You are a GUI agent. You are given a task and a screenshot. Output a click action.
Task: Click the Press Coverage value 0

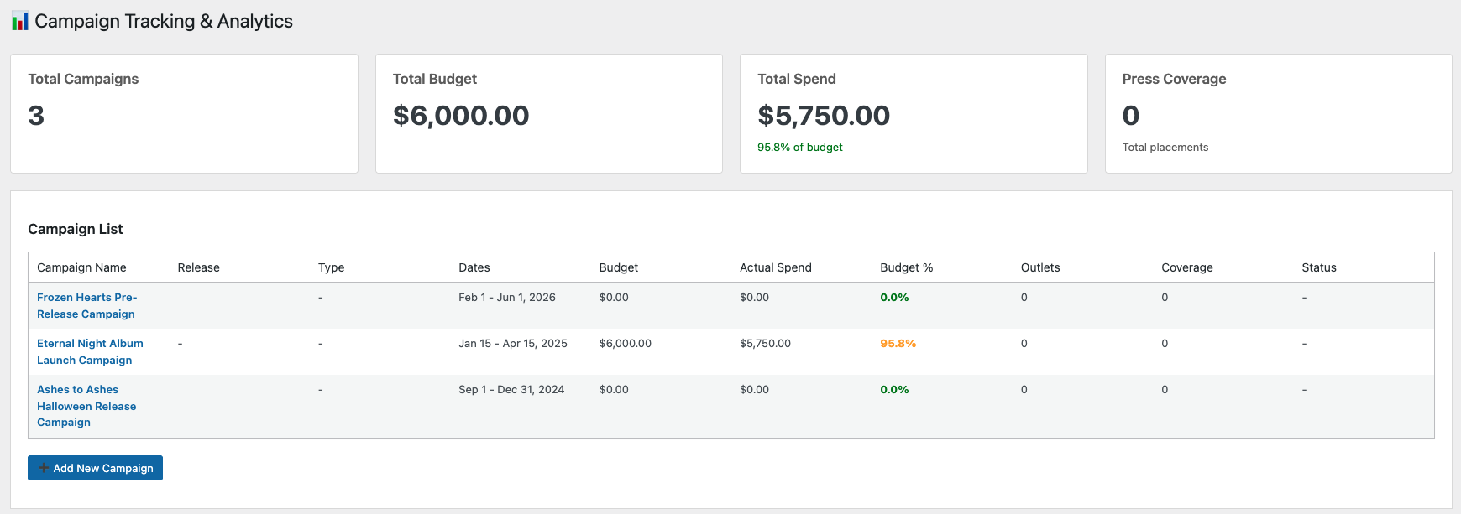pyautogui.click(x=1130, y=116)
